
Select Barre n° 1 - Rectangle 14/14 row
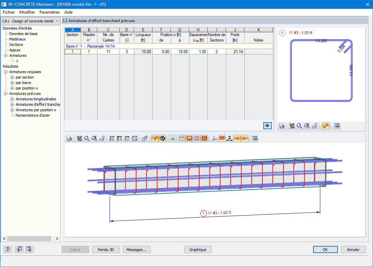169,46
